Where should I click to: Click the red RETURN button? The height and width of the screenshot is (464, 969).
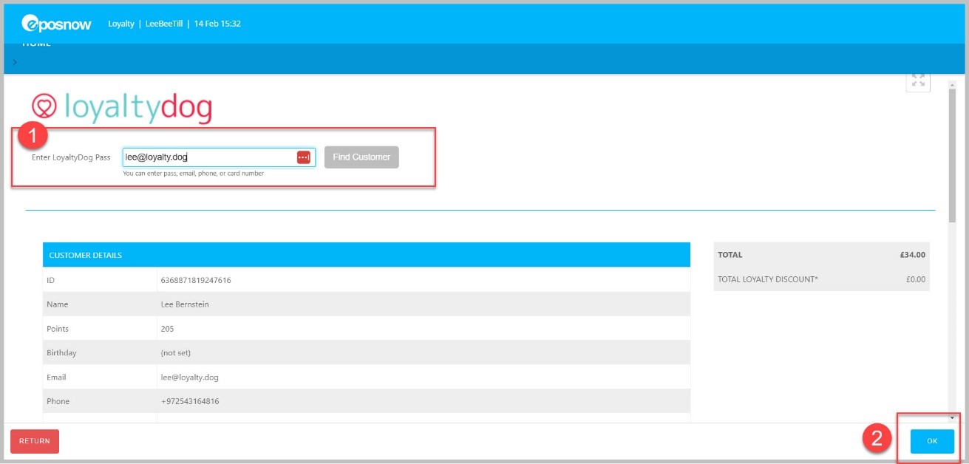coord(35,441)
